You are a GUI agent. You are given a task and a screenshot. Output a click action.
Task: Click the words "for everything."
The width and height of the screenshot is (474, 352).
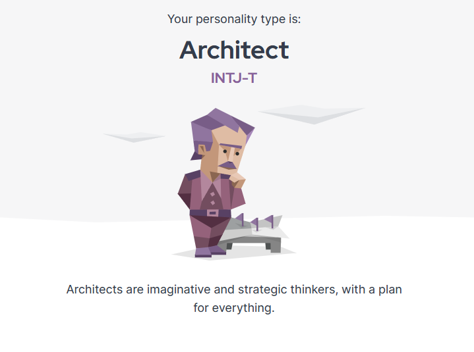[x=234, y=308]
